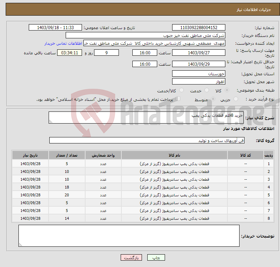Screen dimensions: 280x267
Task: Toggle the اسناد خزانه اسلامی payment checkbox
Action: (178, 99)
